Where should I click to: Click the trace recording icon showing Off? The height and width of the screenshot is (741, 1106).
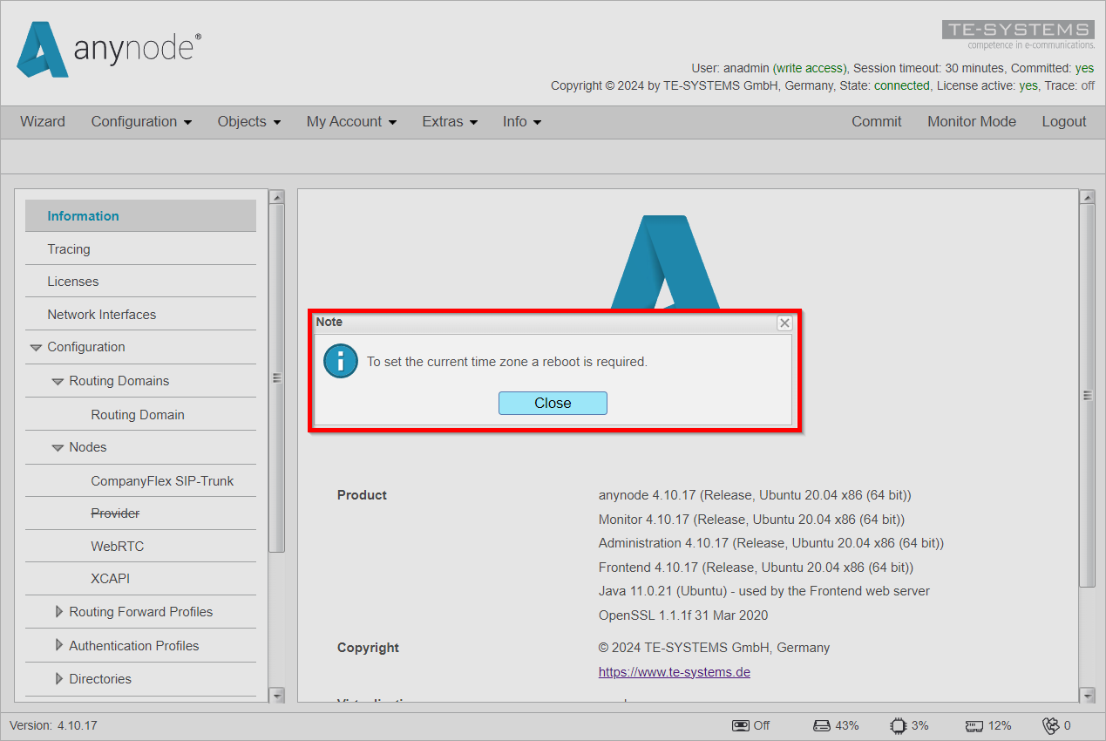(x=740, y=724)
